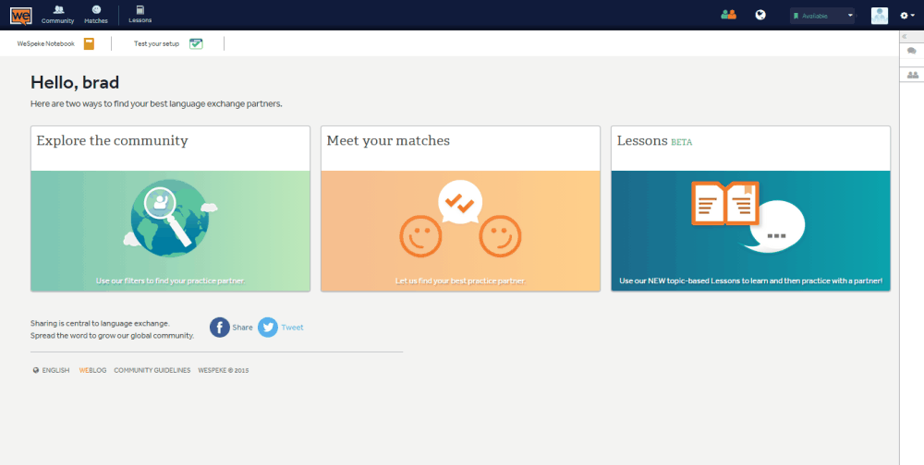Click the user profile avatar
Screen dimensions: 924x465
880,16
